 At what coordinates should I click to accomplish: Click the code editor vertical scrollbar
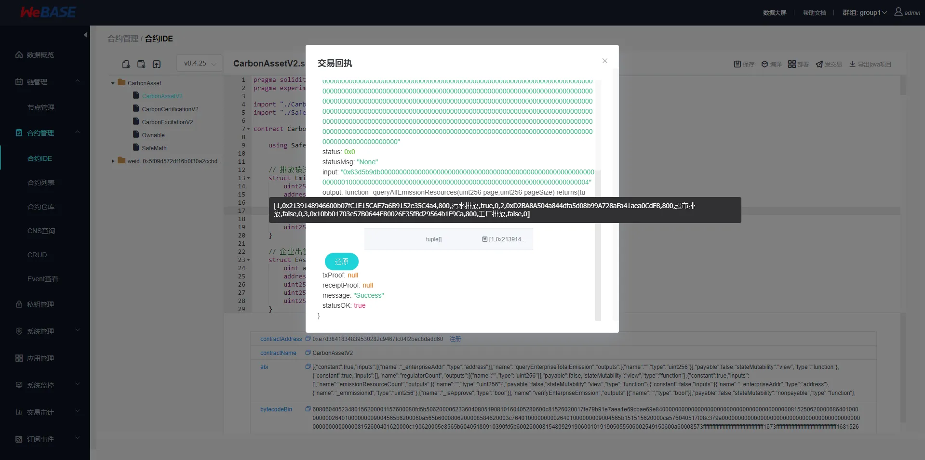tap(903, 85)
